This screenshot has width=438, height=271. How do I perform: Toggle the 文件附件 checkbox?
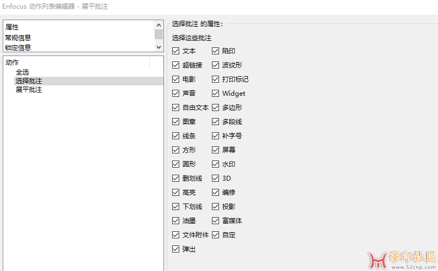tap(176, 235)
